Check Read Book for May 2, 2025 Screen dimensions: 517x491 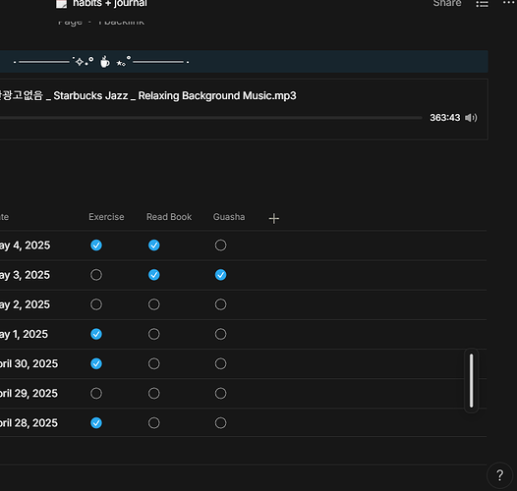pyautogui.click(x=154, y=304)
